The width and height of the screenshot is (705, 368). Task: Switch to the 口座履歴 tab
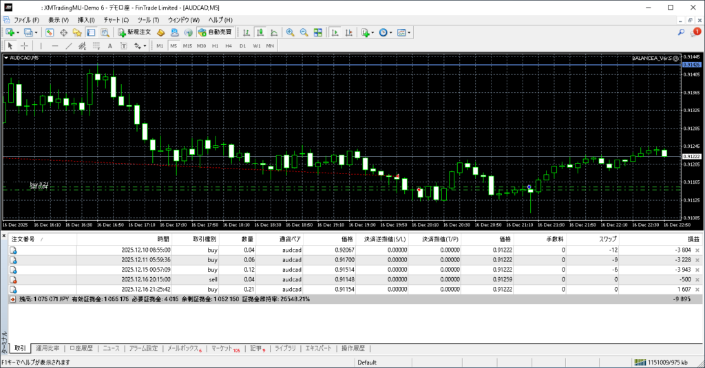point(81,349)
